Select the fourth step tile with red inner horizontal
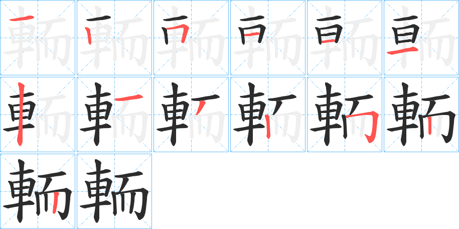This screenshot has width=459, height=229. 268,38
